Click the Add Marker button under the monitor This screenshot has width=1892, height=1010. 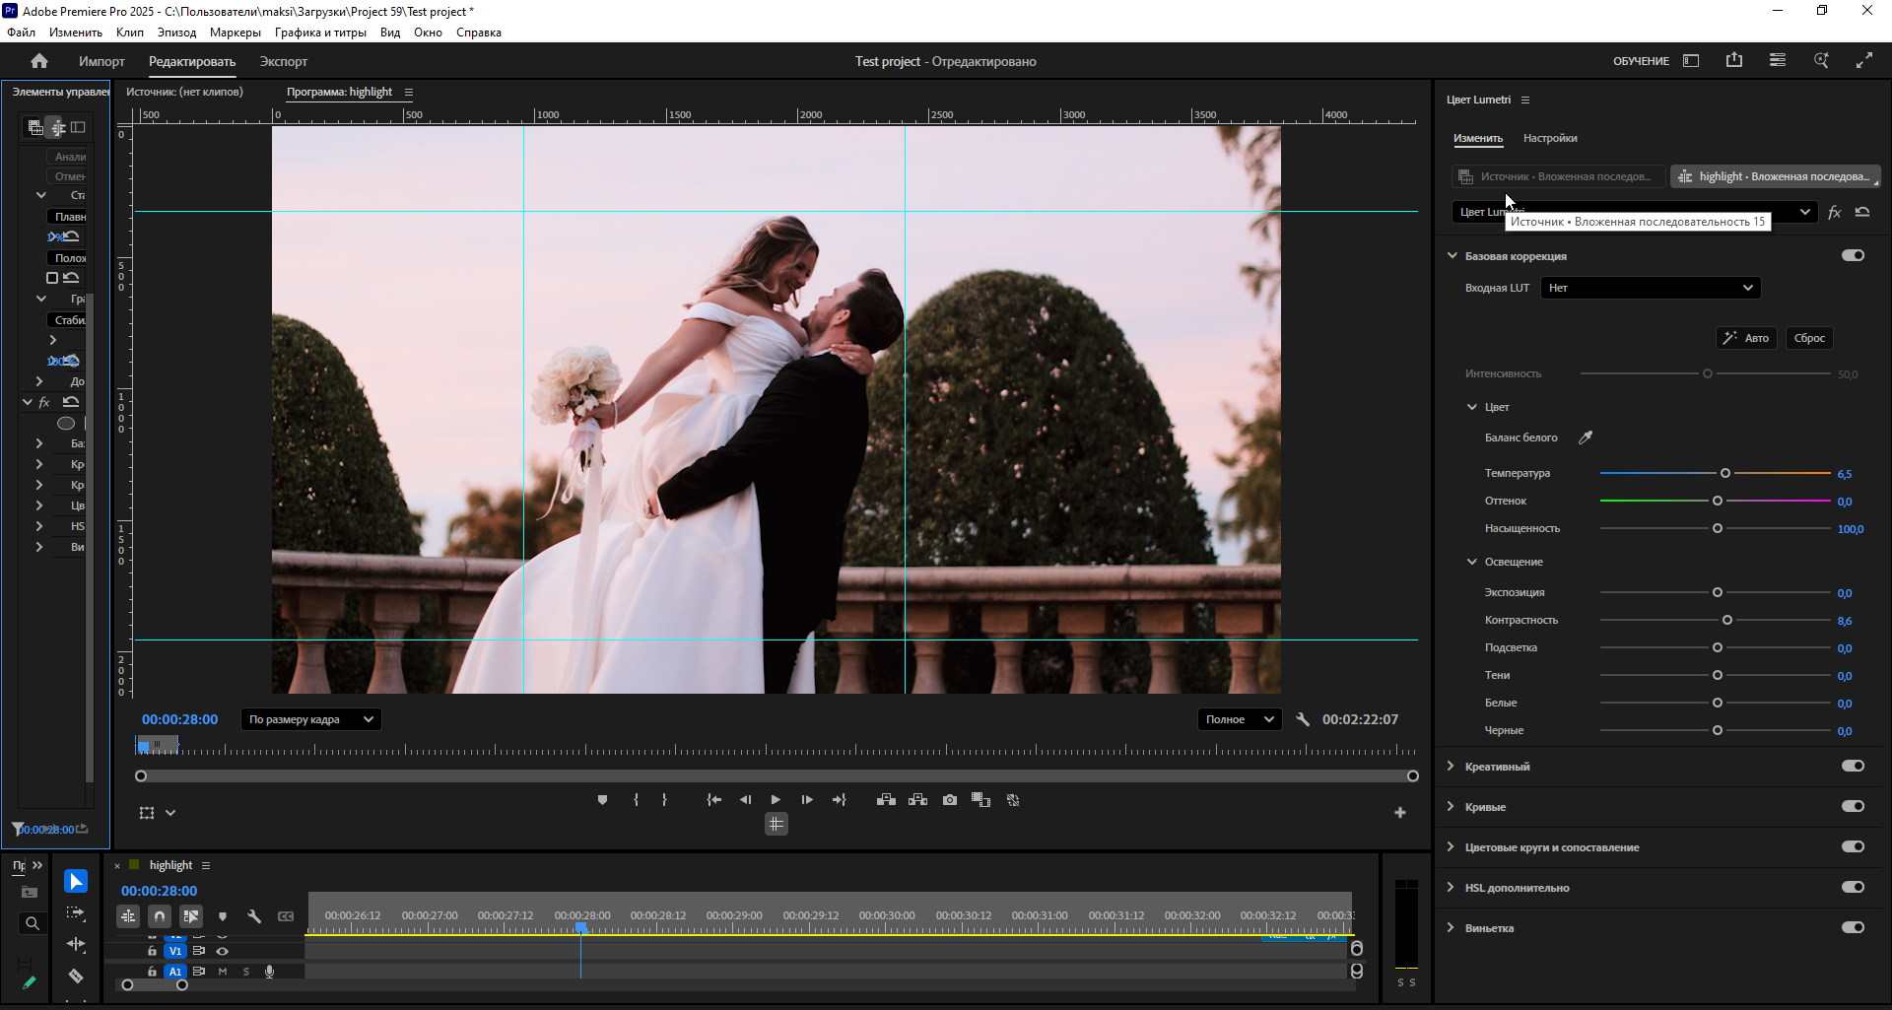click(x=602, y=800)
